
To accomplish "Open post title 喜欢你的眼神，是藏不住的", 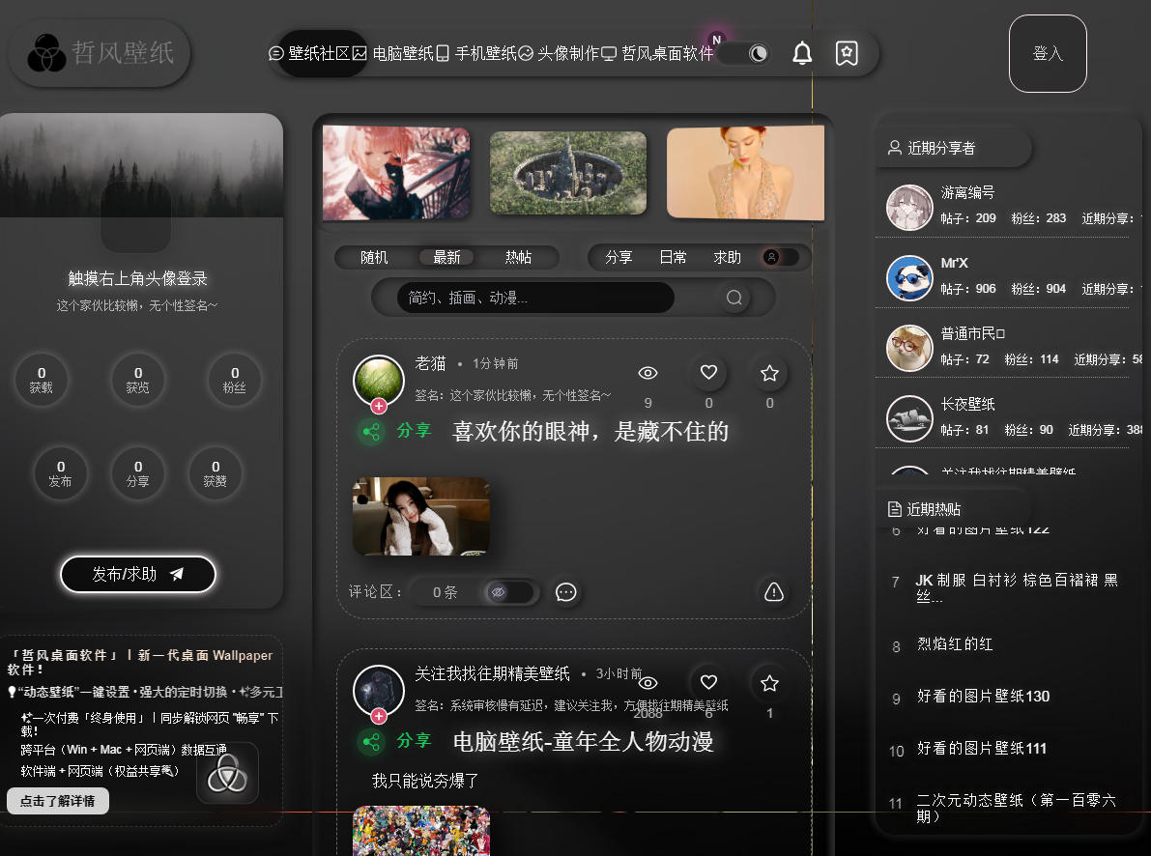I will pyautogui.click(x=590, y=431).
